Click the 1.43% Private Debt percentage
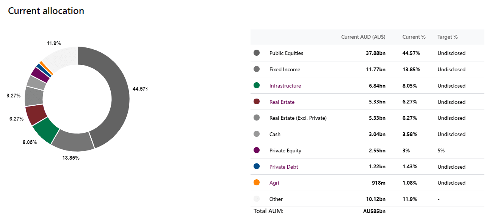The width and height of the screenshot is (495, 221). [410, 167]
